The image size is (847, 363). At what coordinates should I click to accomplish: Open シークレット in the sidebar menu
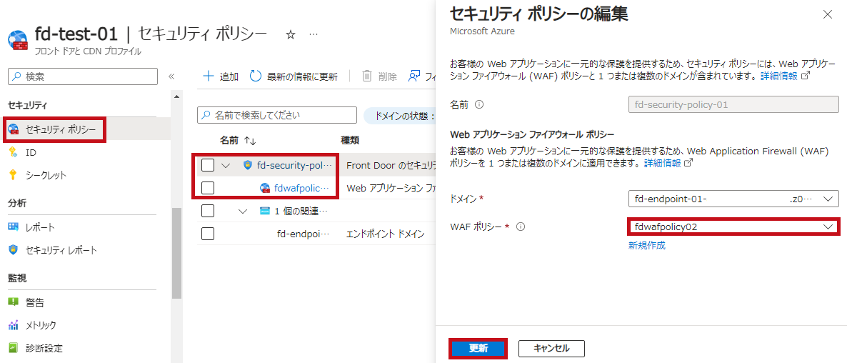coord(46,175)
